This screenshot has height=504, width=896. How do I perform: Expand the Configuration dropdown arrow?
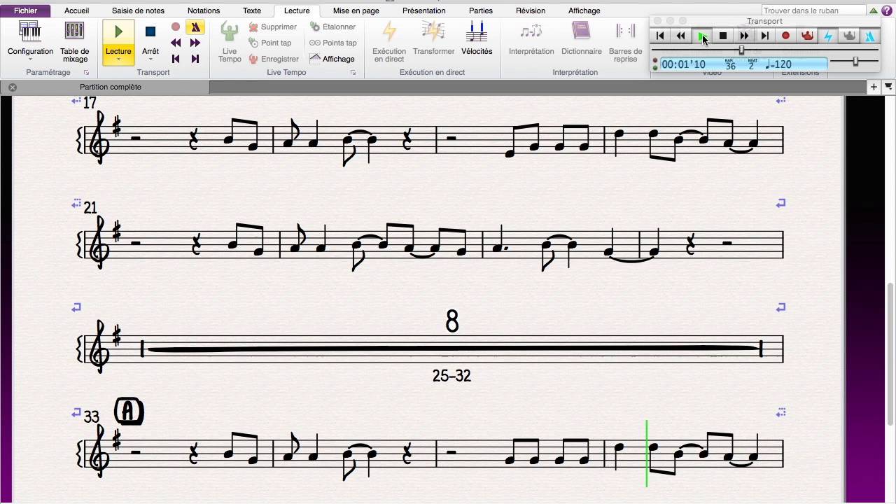click(30, 59)
